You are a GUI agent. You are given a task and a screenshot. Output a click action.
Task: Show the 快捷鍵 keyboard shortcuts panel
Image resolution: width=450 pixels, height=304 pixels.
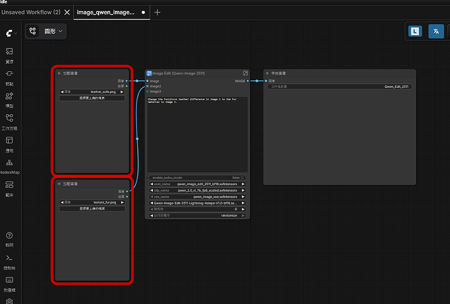[9, 284]
